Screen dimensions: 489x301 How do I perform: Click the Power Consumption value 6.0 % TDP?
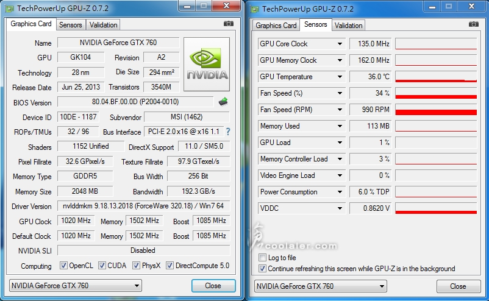(371, 192)
